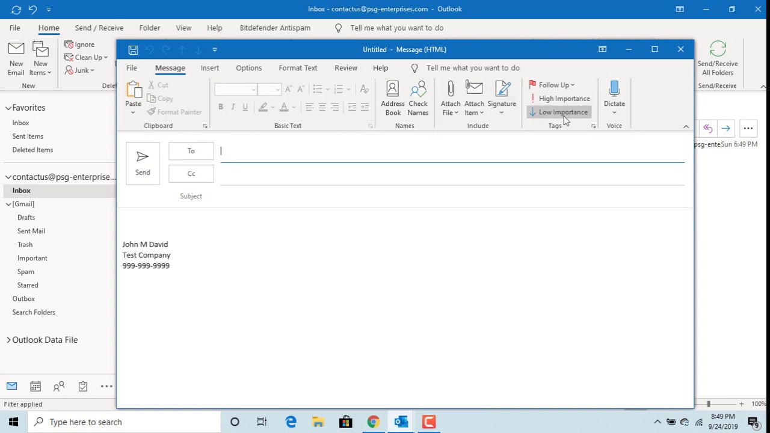Save the message with the floppy disk icon
770x433 pixels.
pyautogui.click(x=133, y=50)
